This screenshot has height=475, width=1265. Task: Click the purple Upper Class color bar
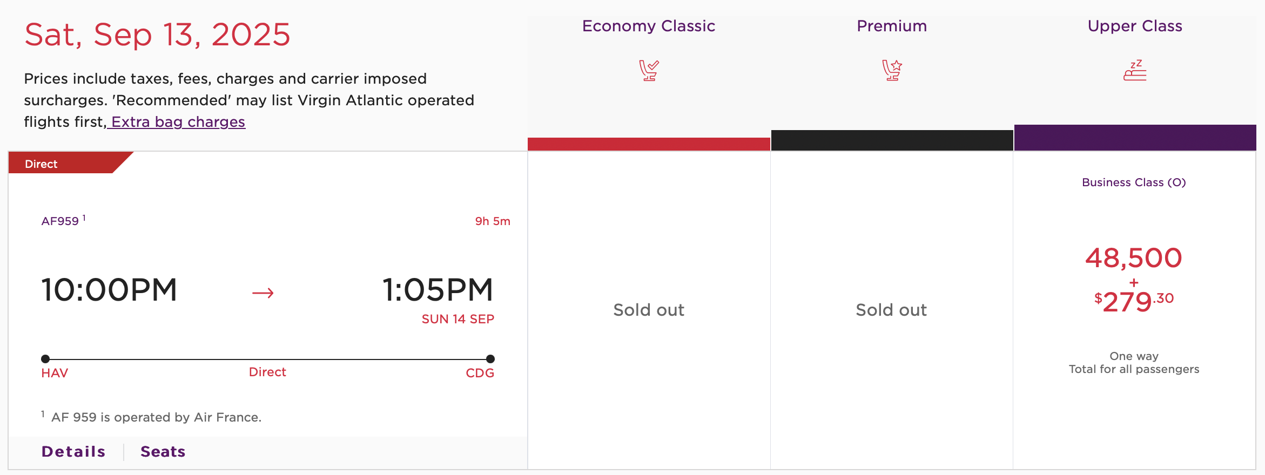(x=1135, y=138)
